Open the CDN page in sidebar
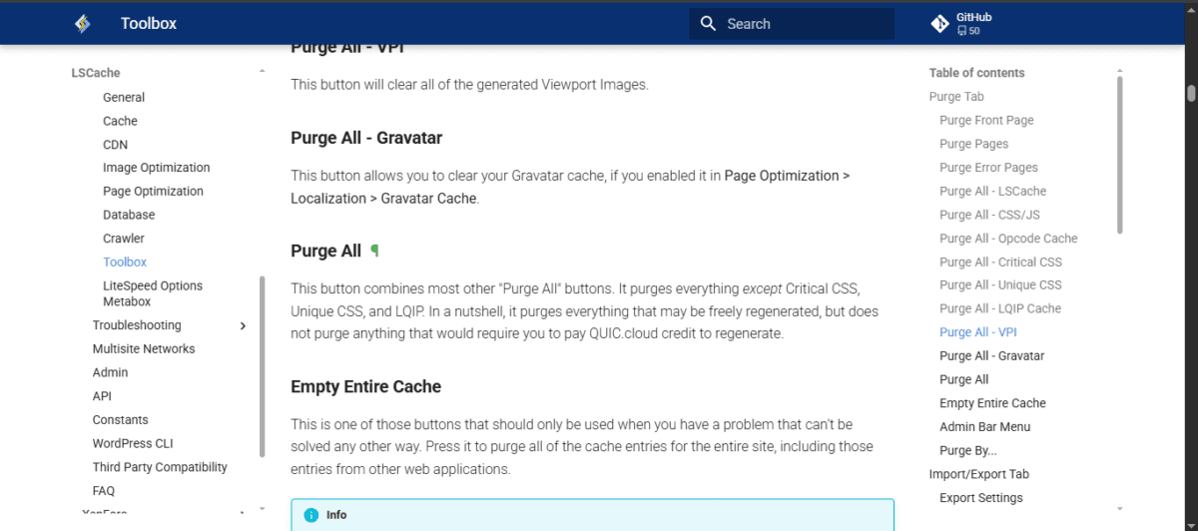 click(x=115, y=145)
